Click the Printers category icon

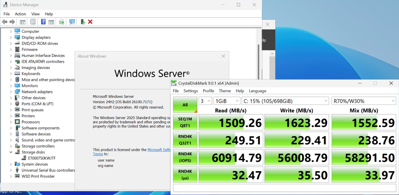click(x=17, y=116)
